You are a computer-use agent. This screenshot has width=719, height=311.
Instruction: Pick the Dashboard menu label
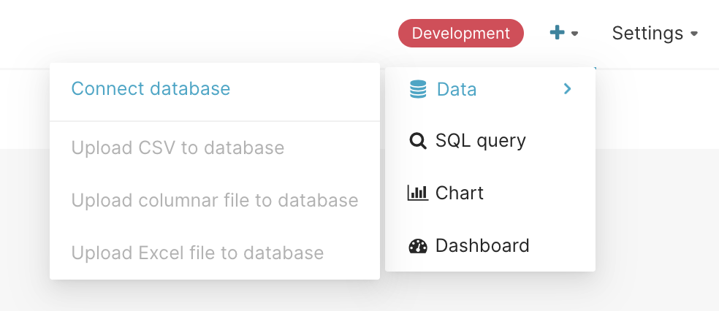(x=482, y=245)
